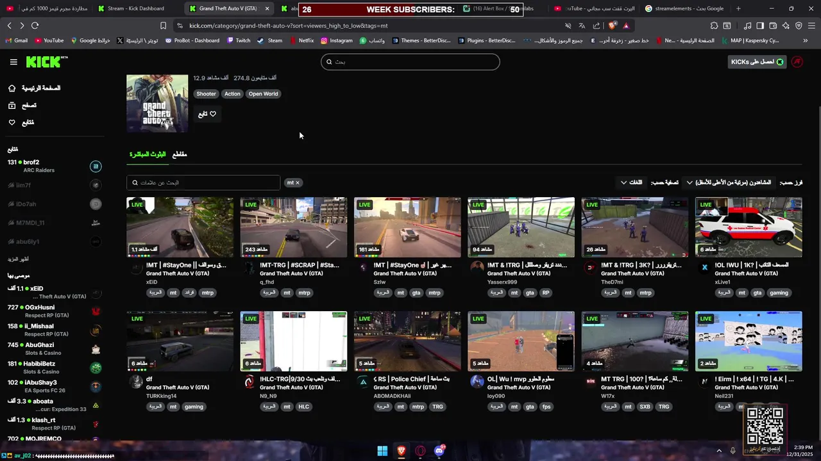
Task: Open AbuGhazi in recommended channels
Action: [x=55, y=349]
